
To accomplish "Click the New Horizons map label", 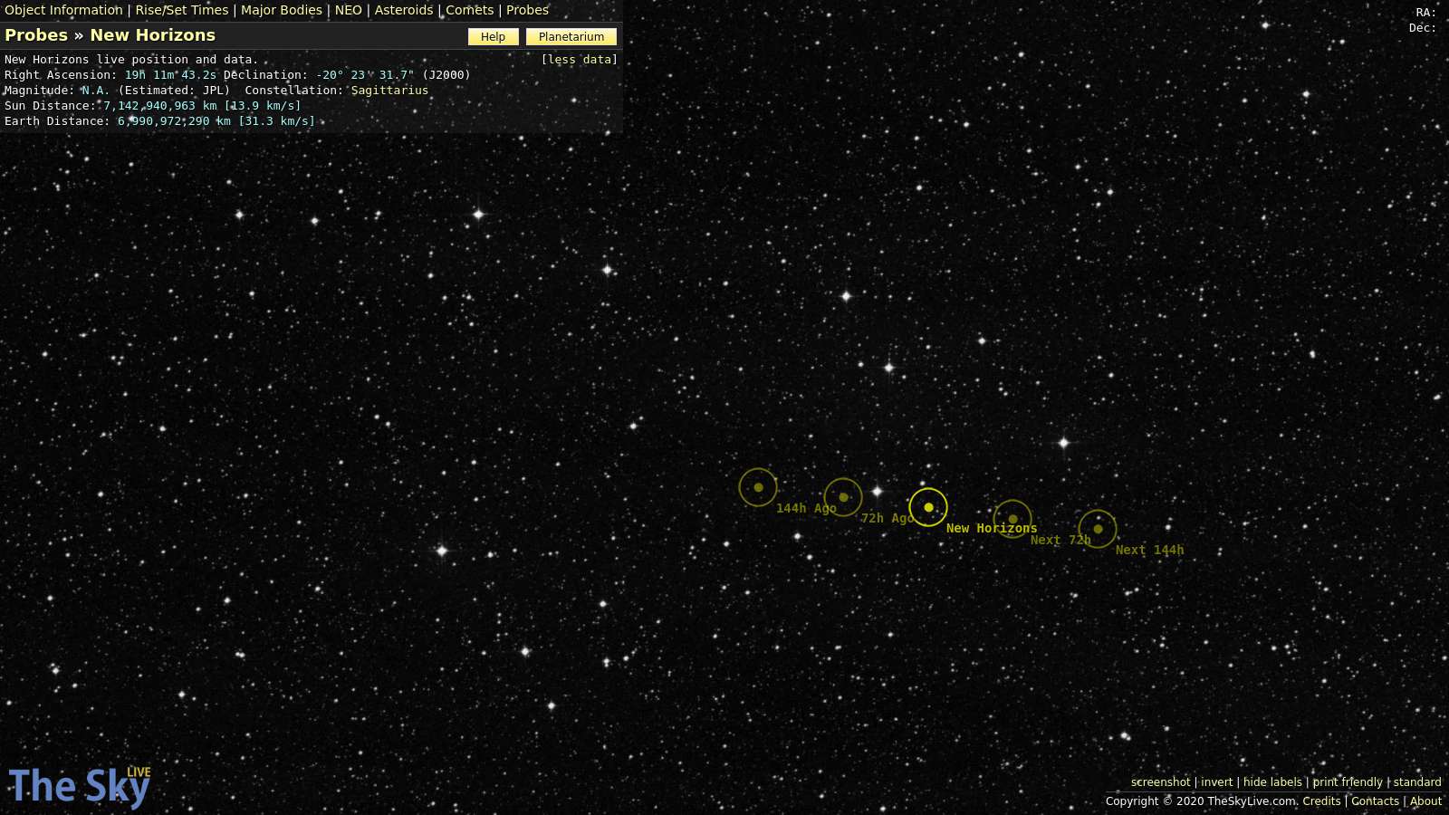I will click(992, 528).
